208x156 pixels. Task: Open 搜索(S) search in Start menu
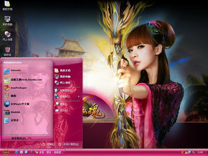coord(61,104)
